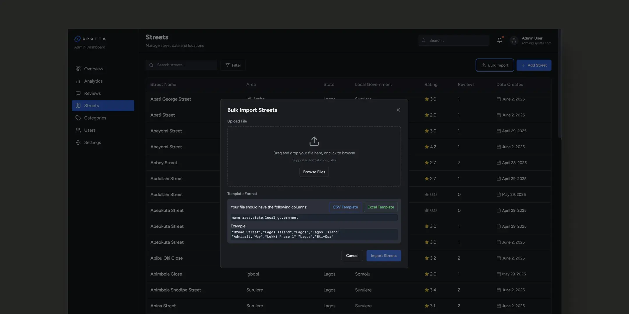Open the Filter options
This screenshot has height=314, width=629.
pos(233,65)
